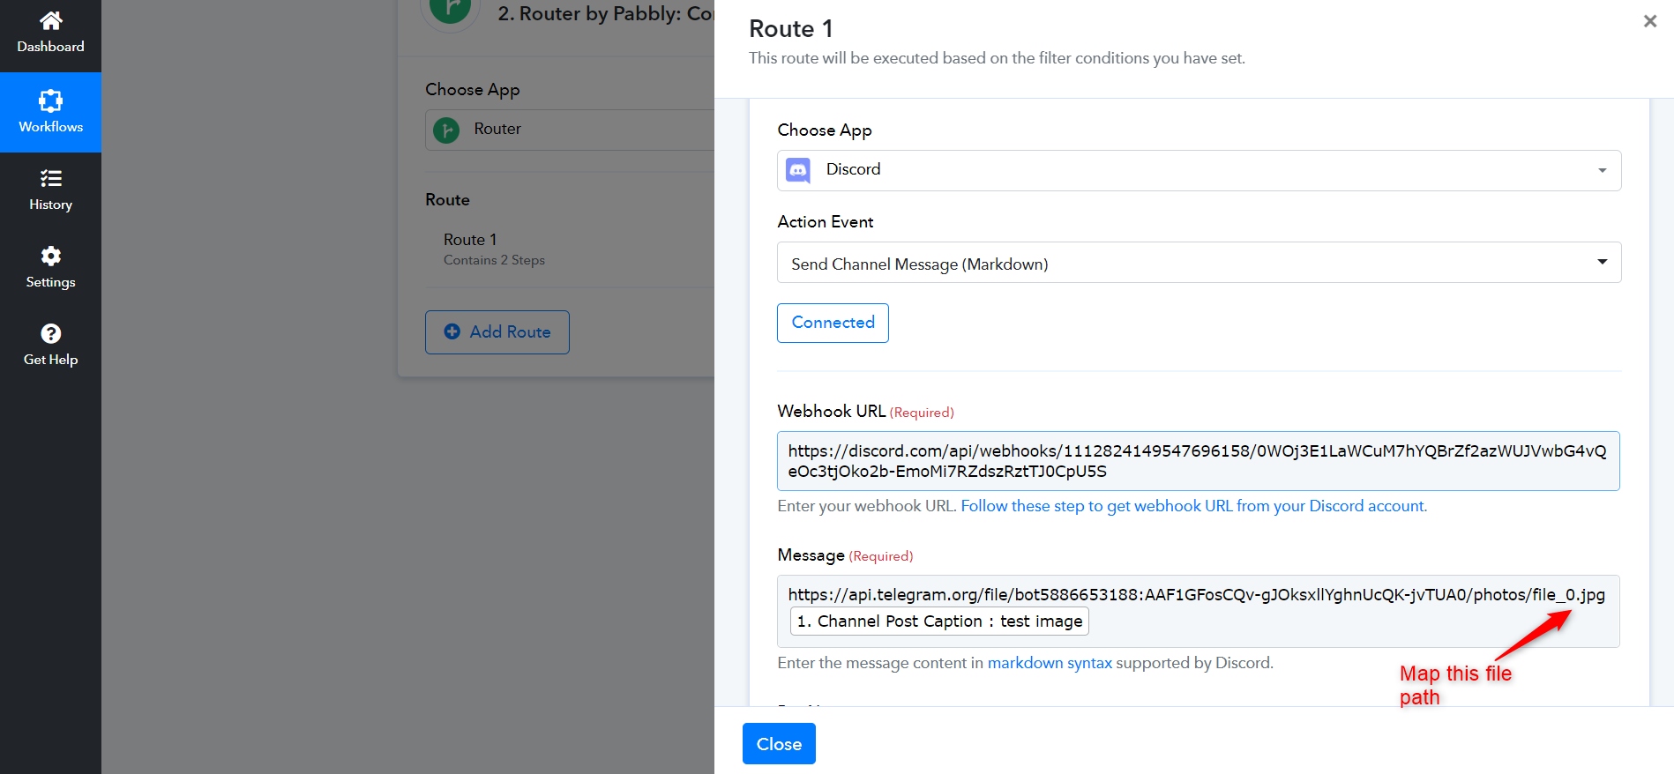Select the Channel Post Caption mapped tag
The image size is (1674, 774).
pos(939,621)
